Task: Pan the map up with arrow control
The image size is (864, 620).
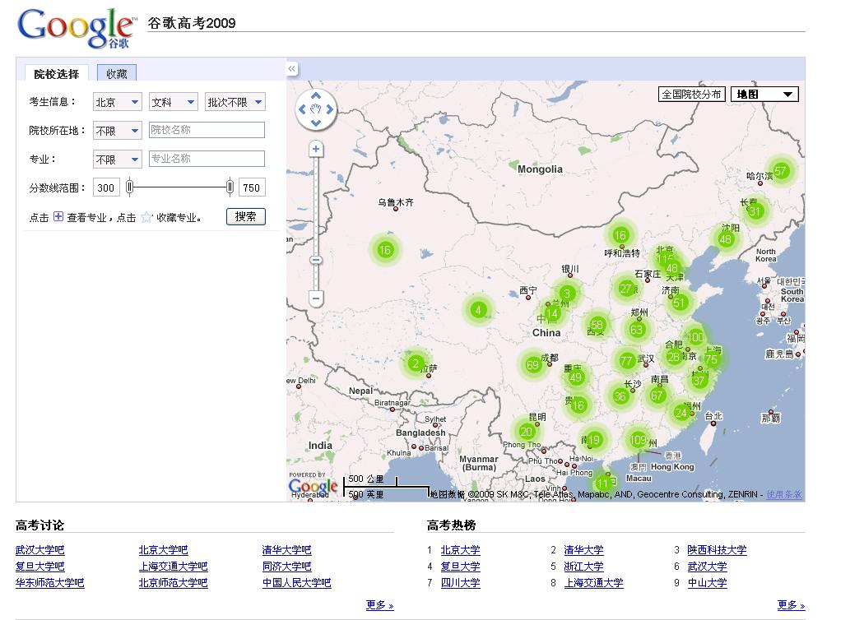Action: (x=316, y=96)
